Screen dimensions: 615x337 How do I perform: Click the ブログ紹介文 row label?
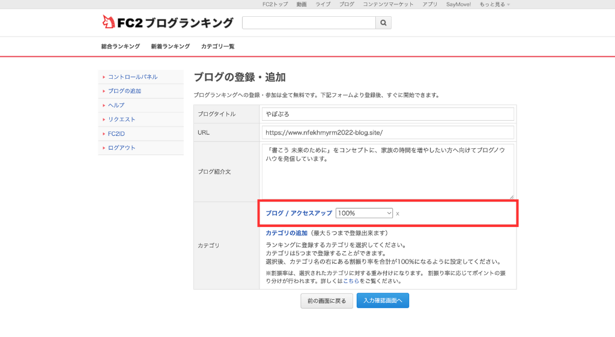[214, 172]
